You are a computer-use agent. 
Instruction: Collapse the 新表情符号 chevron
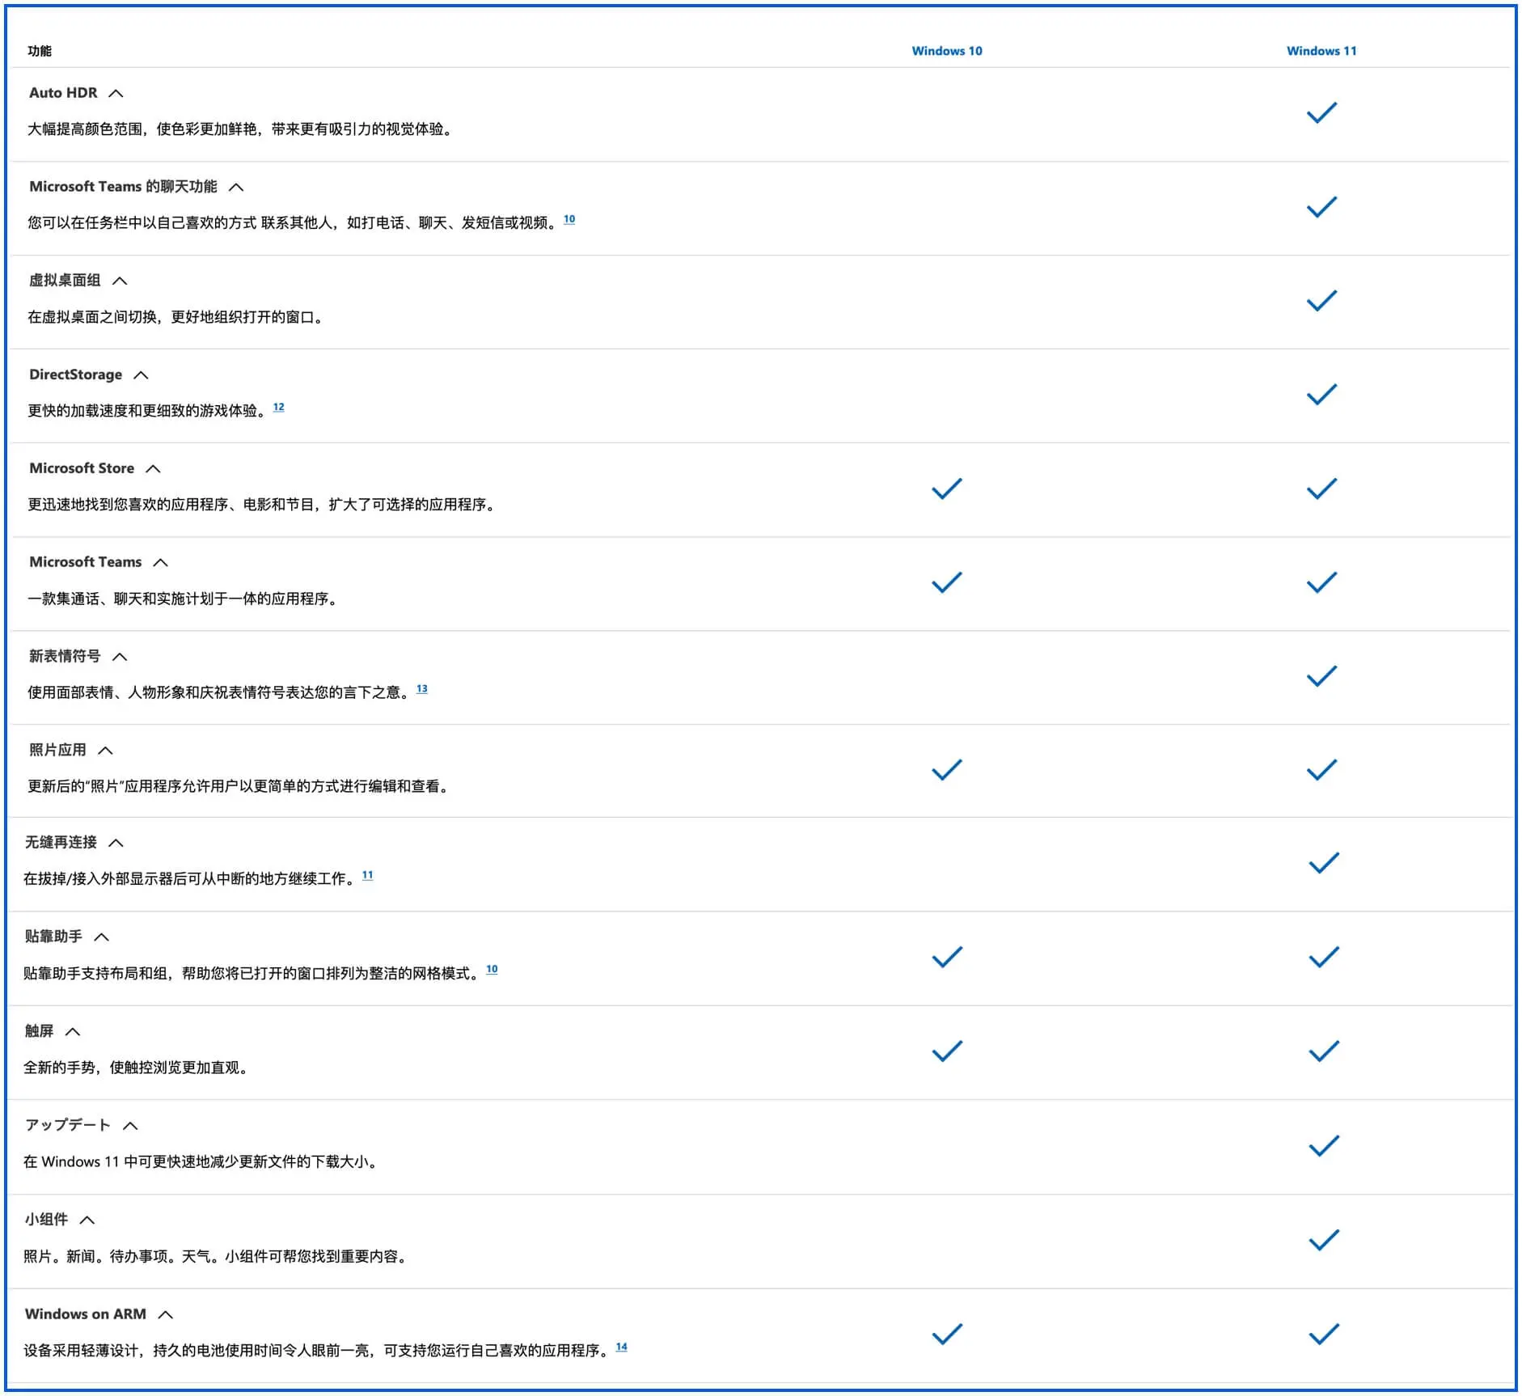click(x=120, y=656)
